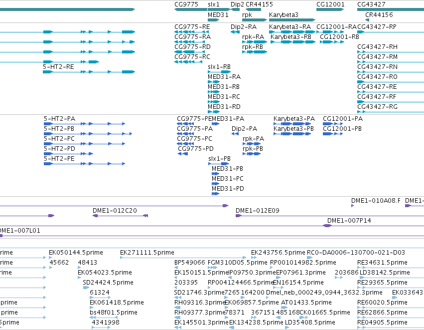
Task: Select the MED31 gene label
Action: [218, 15]
